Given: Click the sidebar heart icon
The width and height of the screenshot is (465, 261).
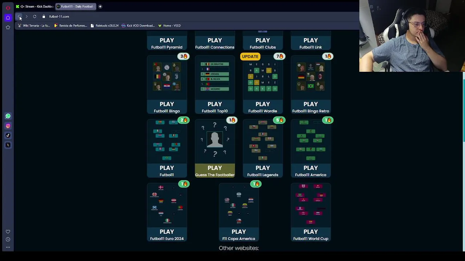Looking at the screenshot, I should pos(8,232).
